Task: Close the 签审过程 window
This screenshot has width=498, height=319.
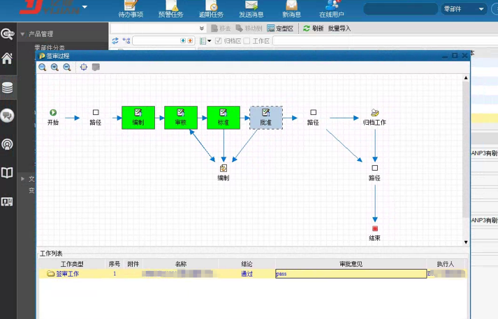Action: pyautogui.click(x=464, y=56)
